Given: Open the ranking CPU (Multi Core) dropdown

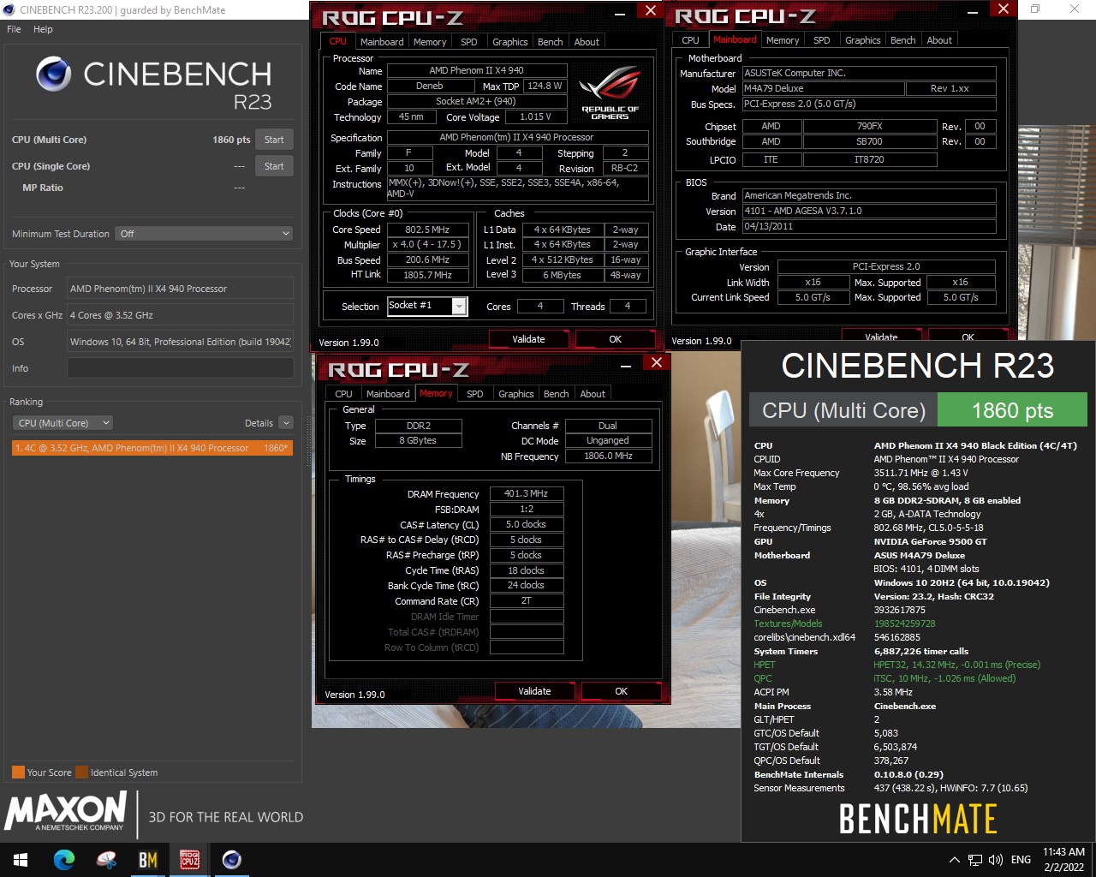Looking at the screenshot, I should coord(63,423).
